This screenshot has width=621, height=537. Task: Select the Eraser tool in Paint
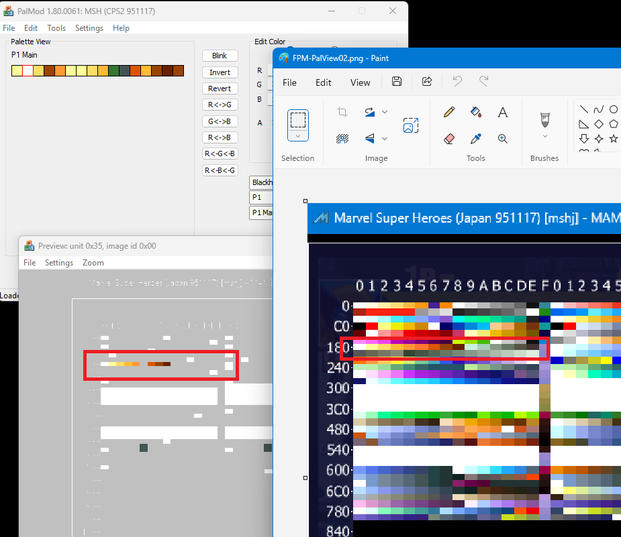449,139
